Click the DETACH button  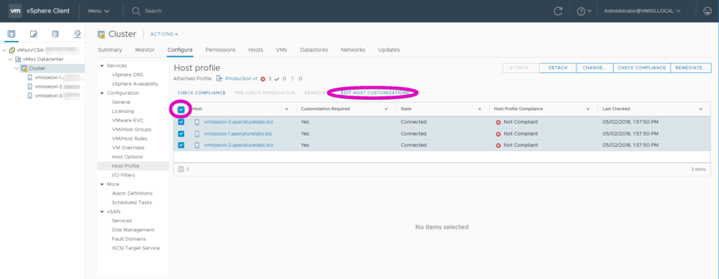coord(558,68)
